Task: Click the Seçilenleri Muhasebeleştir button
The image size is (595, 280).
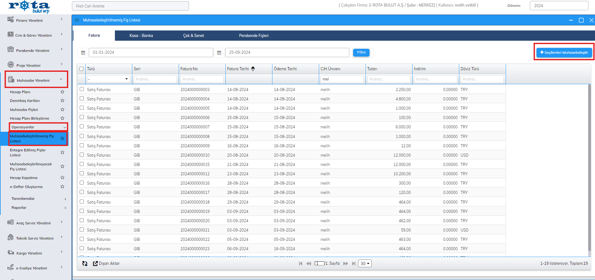Action: click(x=564, y=53)
